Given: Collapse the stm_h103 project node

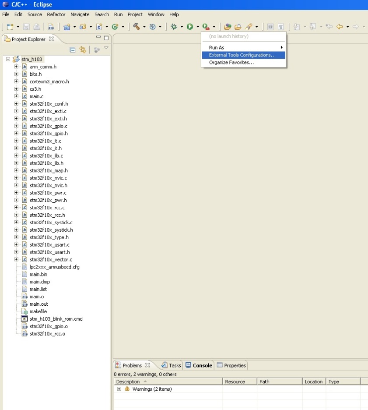Looking at the screenshot, I should 8,59.
